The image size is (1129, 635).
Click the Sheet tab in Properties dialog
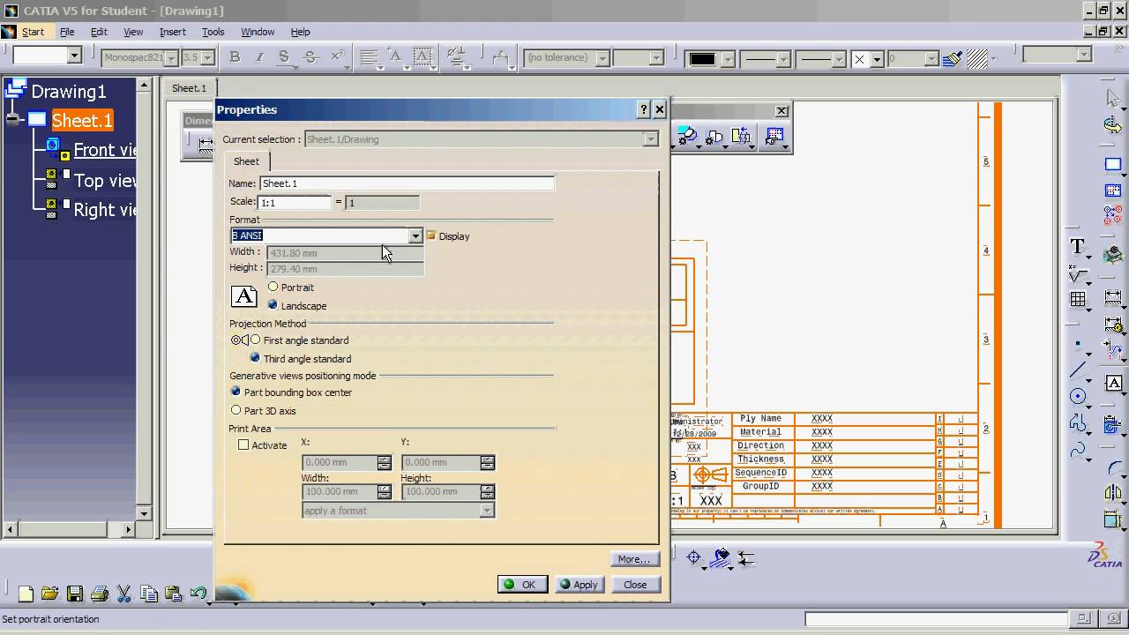(x=246, y=161)
